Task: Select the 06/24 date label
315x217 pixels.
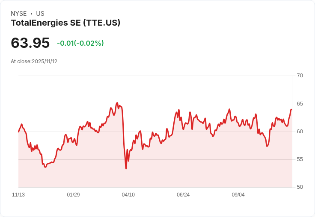Action: [183, 194]
